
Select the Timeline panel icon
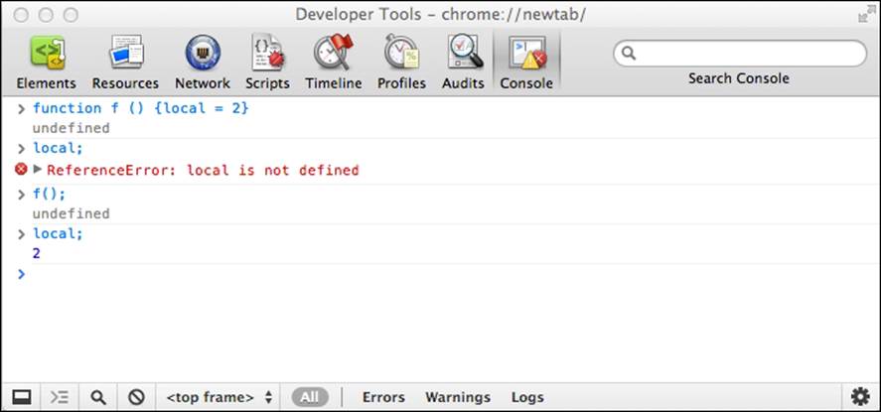click(333, 53)
